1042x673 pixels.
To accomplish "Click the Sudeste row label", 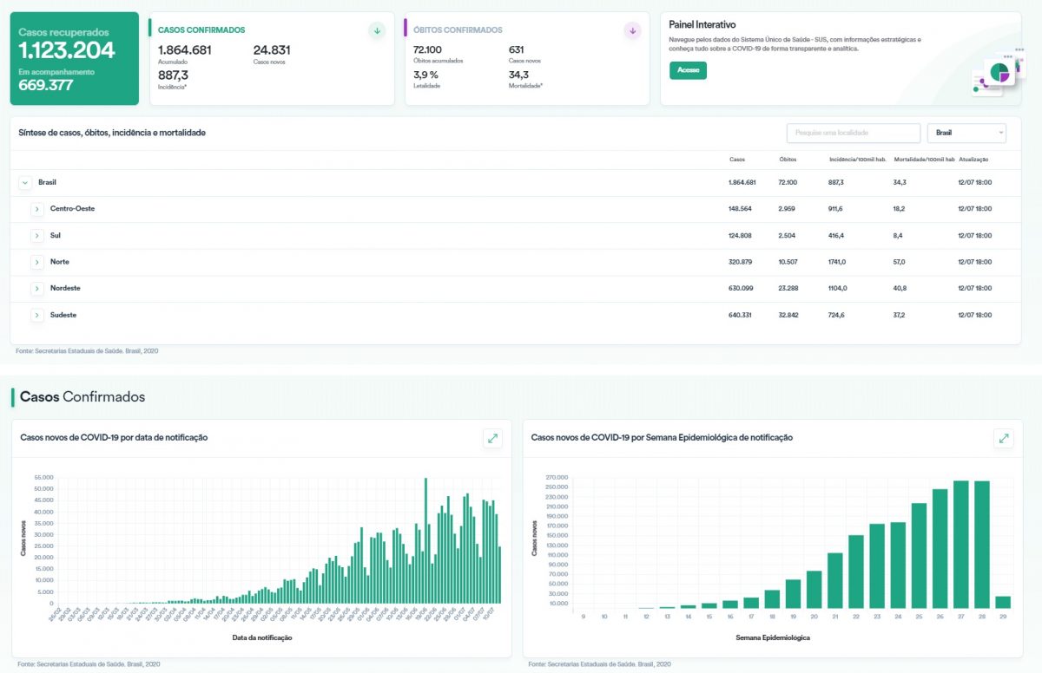I will [63, 315].
